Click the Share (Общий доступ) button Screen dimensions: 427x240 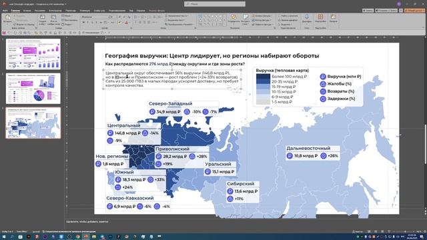coord(414,11)
